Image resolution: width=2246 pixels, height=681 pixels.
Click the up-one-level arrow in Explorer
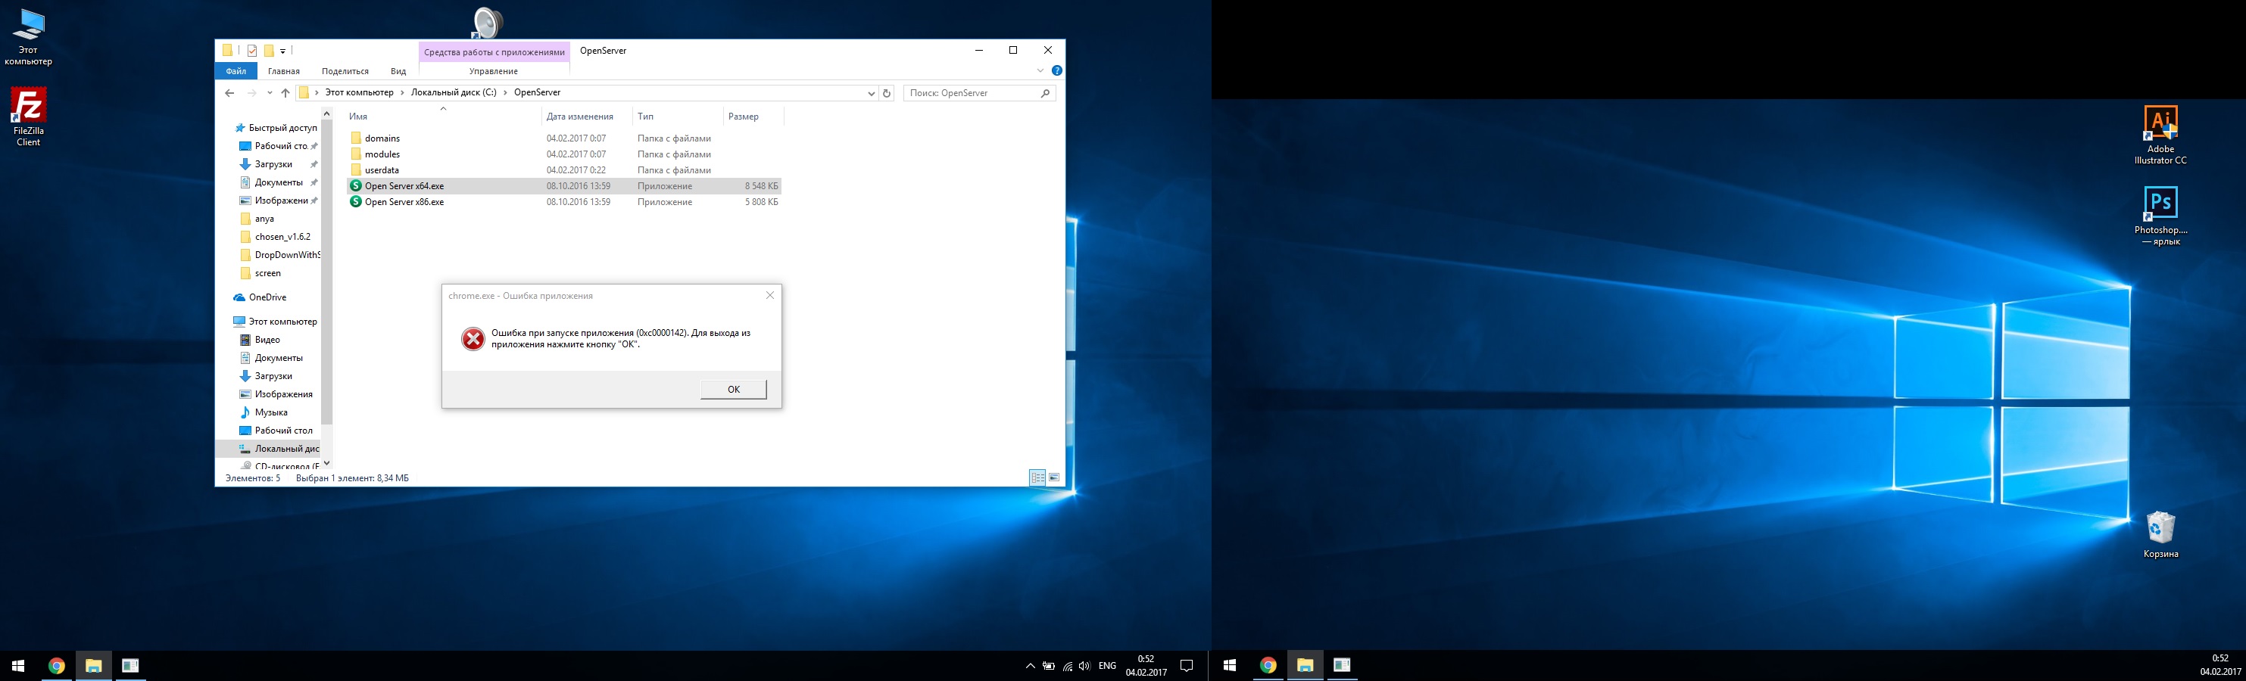(x=285, y=93)
